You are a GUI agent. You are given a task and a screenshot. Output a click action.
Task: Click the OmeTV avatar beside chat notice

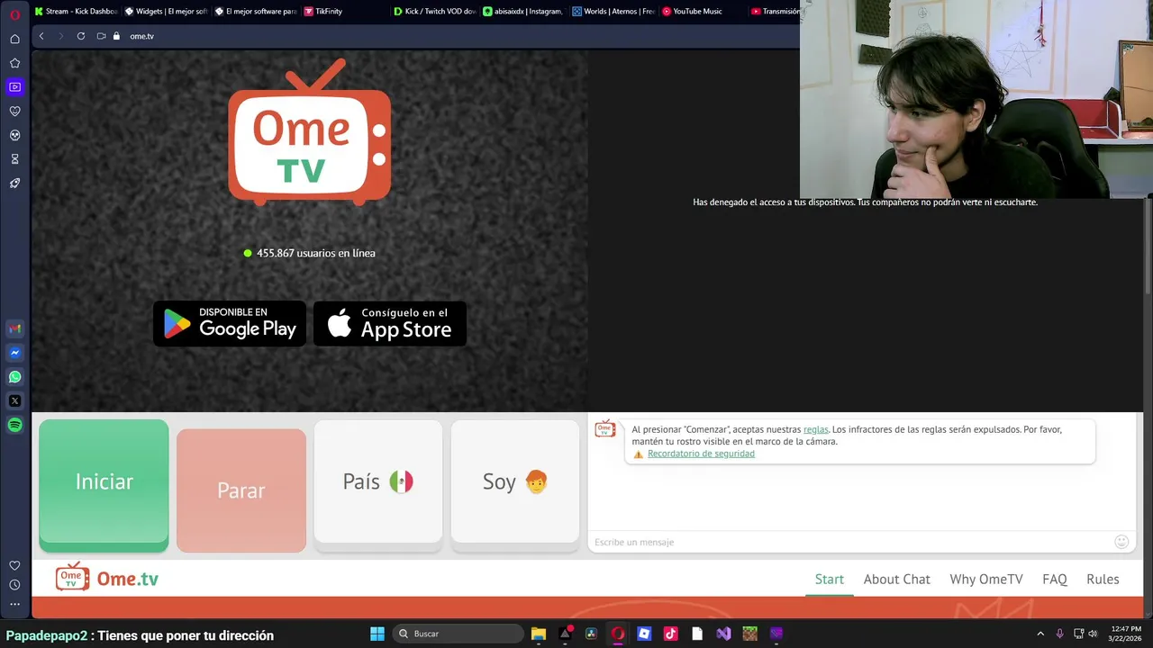[x=605, y=428]
